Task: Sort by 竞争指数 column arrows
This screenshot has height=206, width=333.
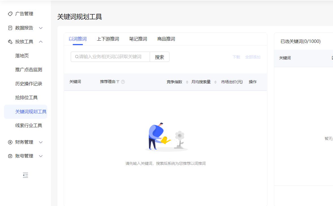Action: pos(187,82)
